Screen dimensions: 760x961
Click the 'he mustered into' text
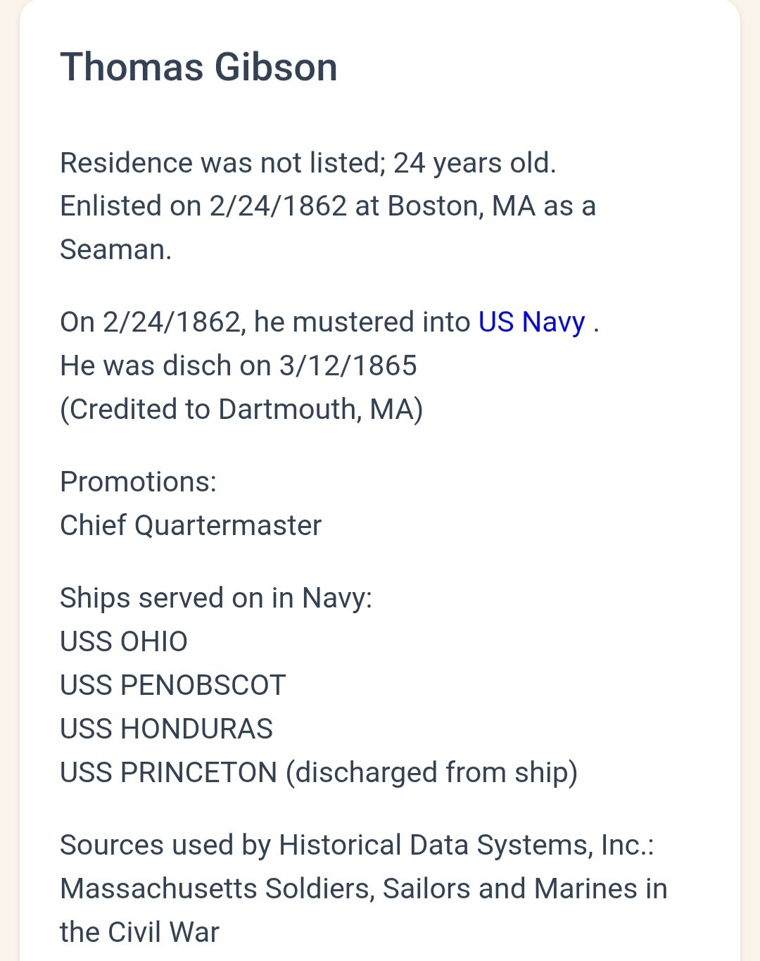click(x=361, y=322)
